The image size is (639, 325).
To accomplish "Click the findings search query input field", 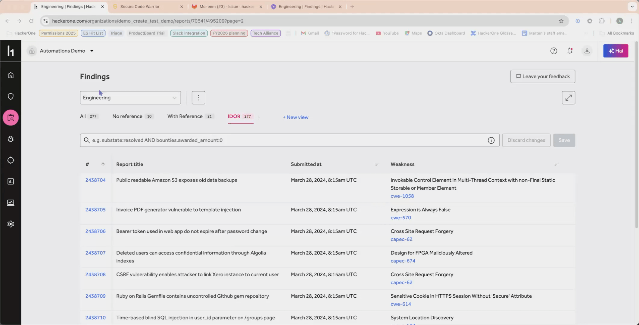I will pyautogui.click(x=241, y=140).
